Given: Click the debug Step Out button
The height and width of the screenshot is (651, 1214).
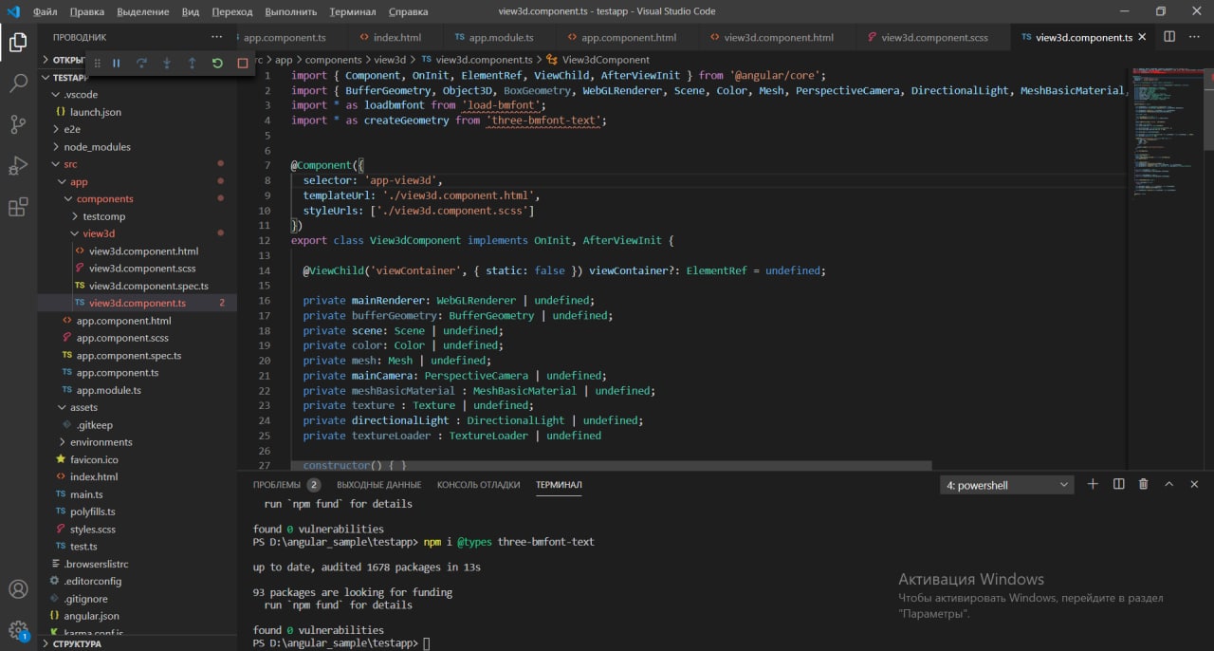Looking at the screenshot, I should 192,63.
